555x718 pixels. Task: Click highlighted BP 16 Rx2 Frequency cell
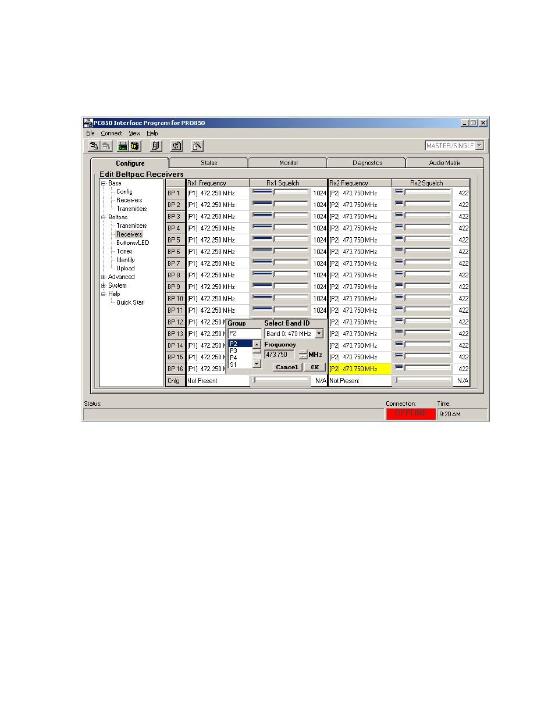click(360, 369)
